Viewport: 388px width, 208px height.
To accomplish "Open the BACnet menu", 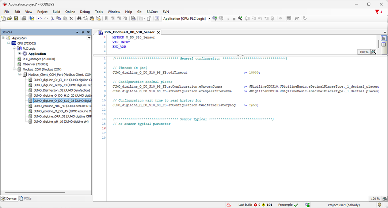I will [152, 12].
